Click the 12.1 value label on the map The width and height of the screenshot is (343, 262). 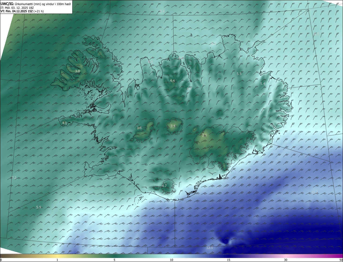point(210,248)
